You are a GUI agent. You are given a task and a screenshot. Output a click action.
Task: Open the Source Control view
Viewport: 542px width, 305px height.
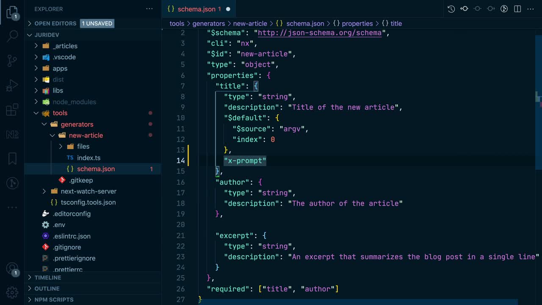pyautogui.click(x=12, y=61)
